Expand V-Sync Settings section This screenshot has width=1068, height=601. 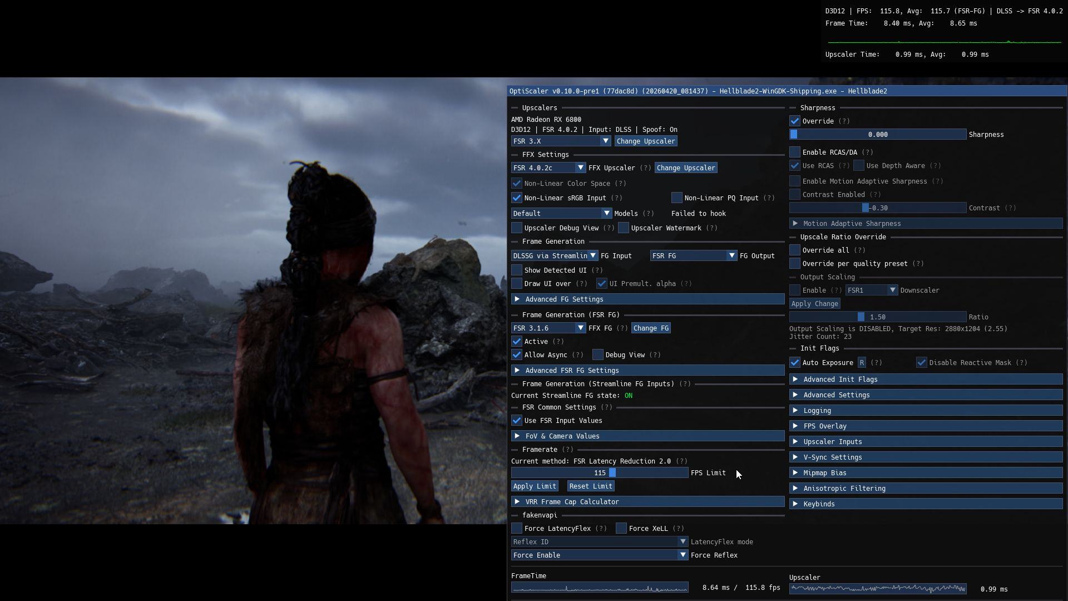926,457
